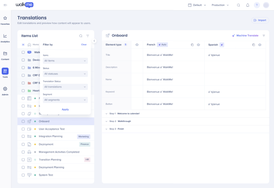The width and height of the screenshot is (274, 188).
Task: Open the All segments dropdown
Action: coord(65,100)
